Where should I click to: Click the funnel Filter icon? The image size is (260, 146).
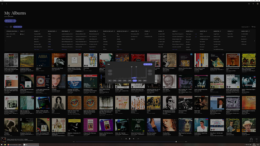coord(252,27)
